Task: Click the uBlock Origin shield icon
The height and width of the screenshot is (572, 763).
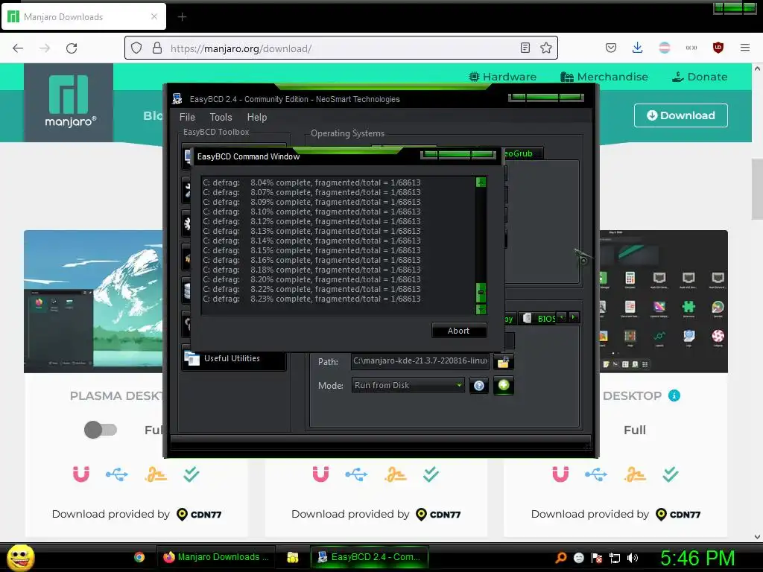Action: (718, 48)
